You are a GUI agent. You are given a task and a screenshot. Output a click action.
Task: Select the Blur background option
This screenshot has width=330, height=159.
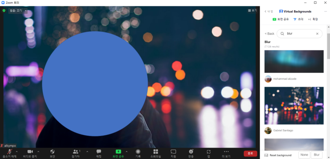click(317, 155)
